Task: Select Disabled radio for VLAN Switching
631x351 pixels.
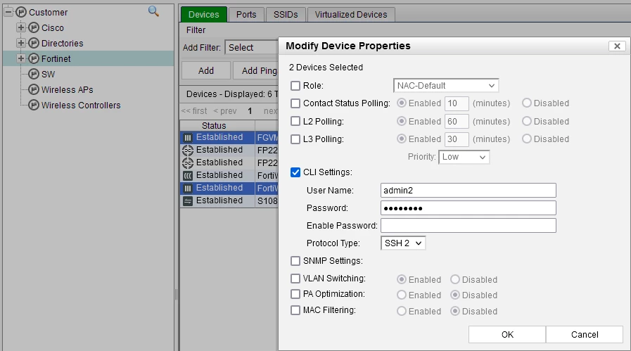Action: pyautogui.click(x=454, y=279)
